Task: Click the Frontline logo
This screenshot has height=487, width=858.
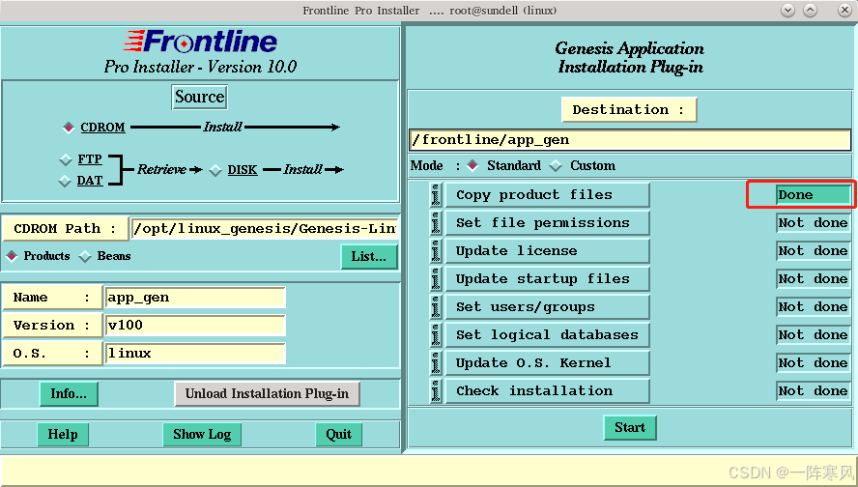Action: (x=200, y=43)
